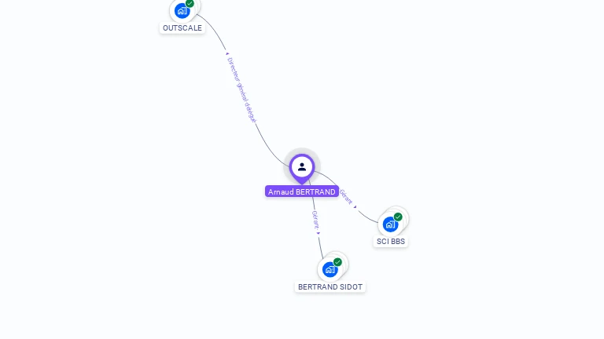
Task: Select the SCI BBS text label
Action: point(391,242)
